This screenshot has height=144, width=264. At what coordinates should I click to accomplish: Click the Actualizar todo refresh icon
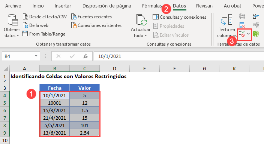(141, 20)
